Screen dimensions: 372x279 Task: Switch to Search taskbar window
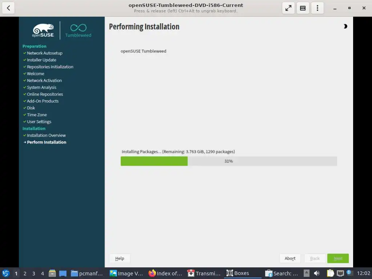pos(282,273)
